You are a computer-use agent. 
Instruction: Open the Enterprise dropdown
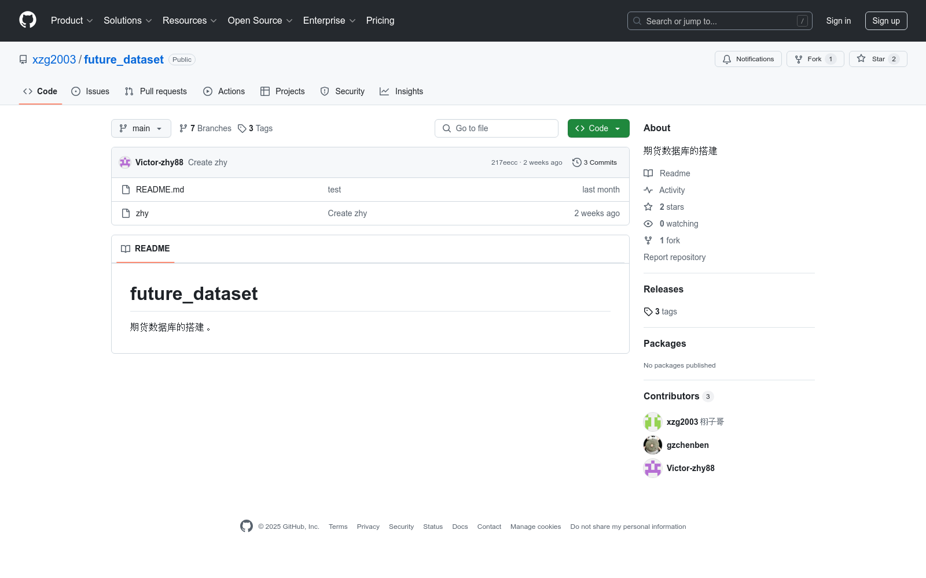(x=329, y=21)
